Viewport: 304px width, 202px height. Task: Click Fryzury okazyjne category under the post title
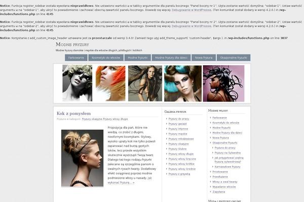click(92, 119)
